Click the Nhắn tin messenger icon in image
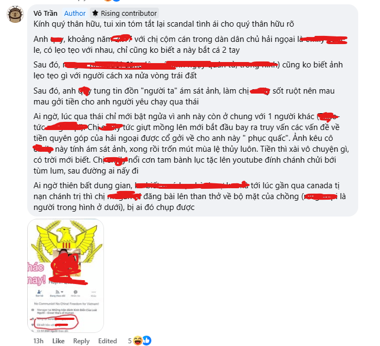 click(75, 292)
